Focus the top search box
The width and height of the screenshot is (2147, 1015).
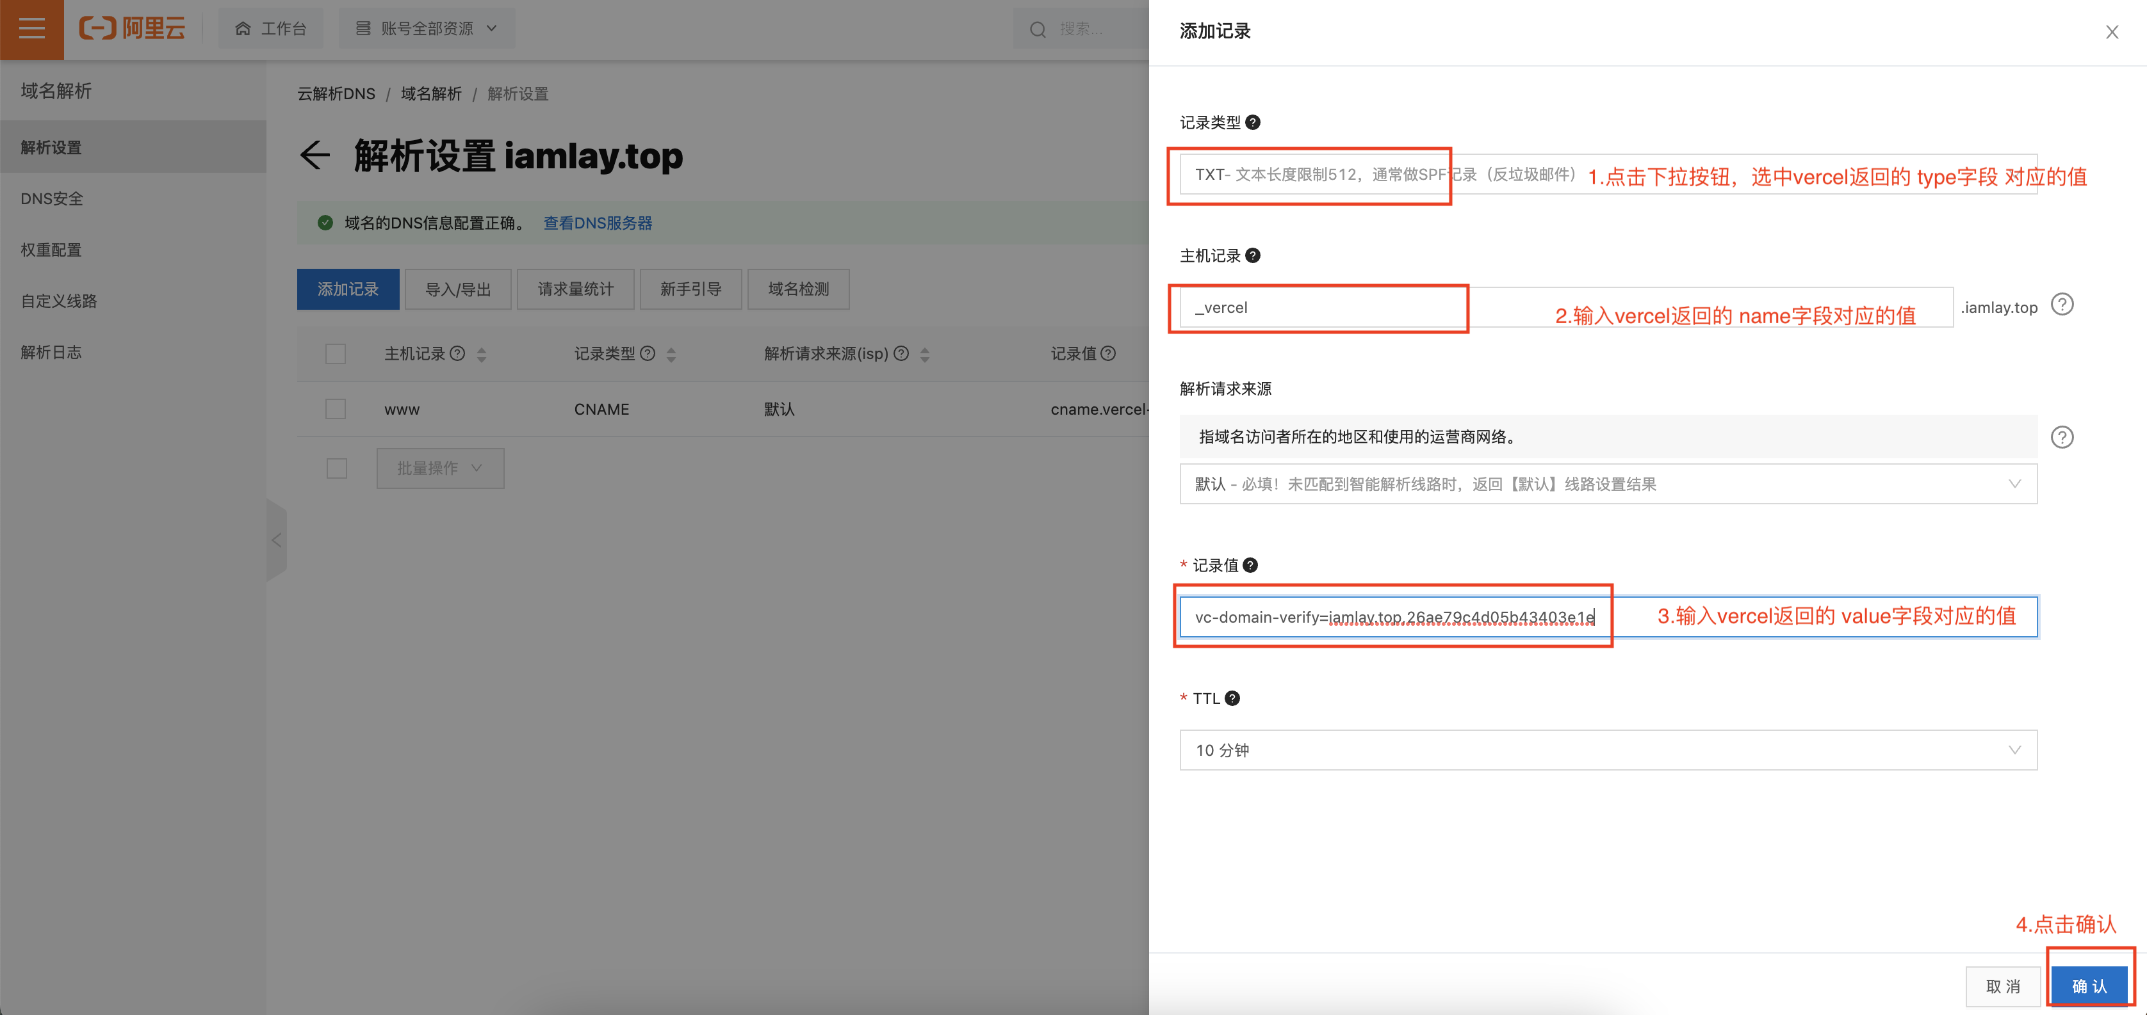(x=1081, y=29)
